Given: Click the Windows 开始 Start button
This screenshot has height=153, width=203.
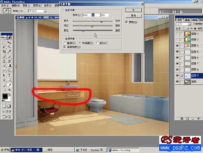Looking at the screenshot, I should (x=5, y=150).
